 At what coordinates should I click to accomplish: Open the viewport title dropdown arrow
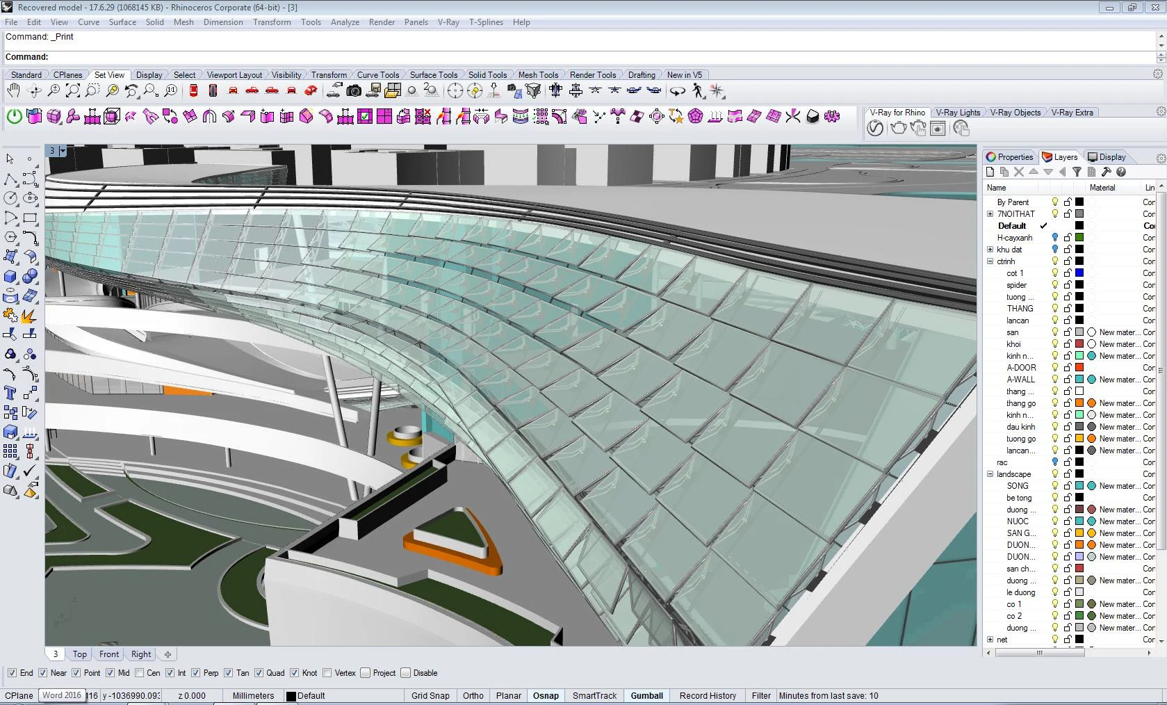[x=63, y=151]
